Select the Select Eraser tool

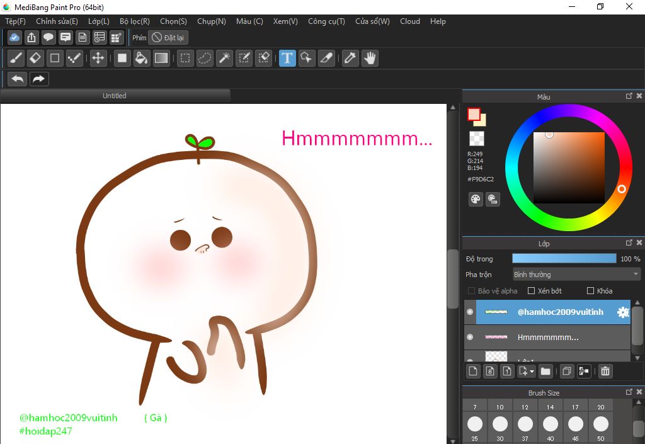click(263, 58)
